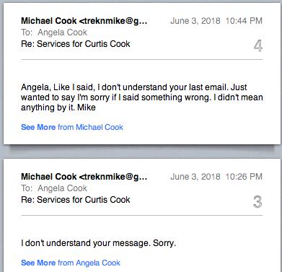Viewport: 282px width, 272px height.
Task: Click truncated address treknmike@g… in top email
Action: [113, 21]
